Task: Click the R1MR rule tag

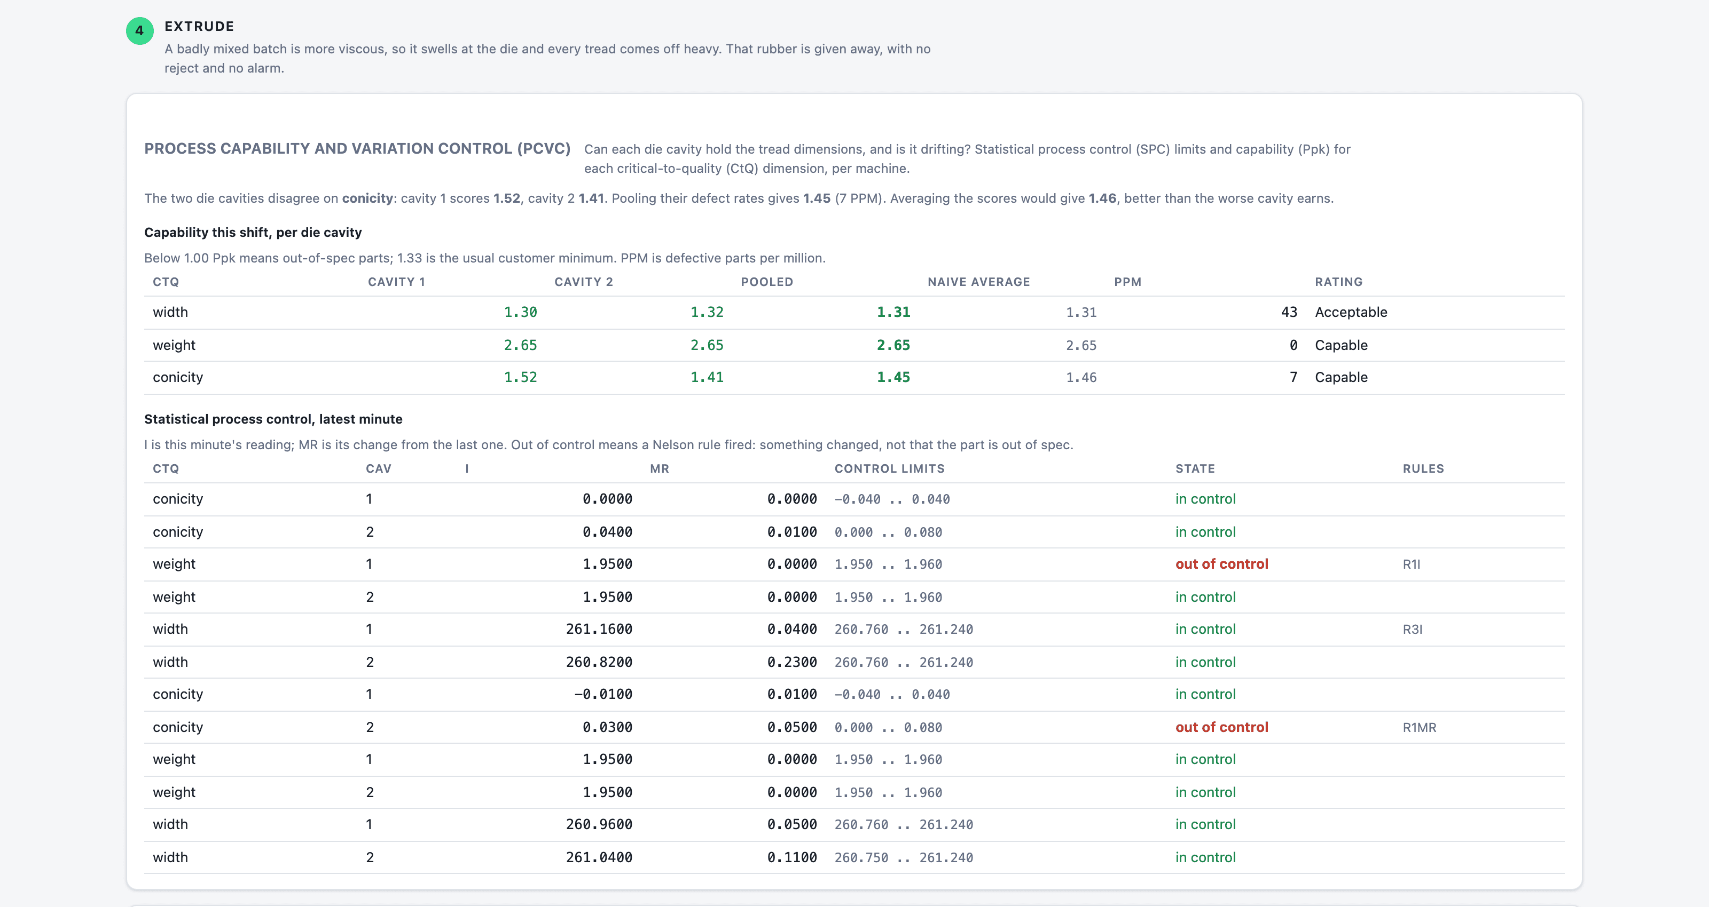Action: [x=1419, y=727]
